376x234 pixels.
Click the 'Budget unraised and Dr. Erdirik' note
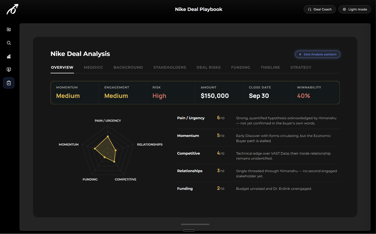[274, 189]
